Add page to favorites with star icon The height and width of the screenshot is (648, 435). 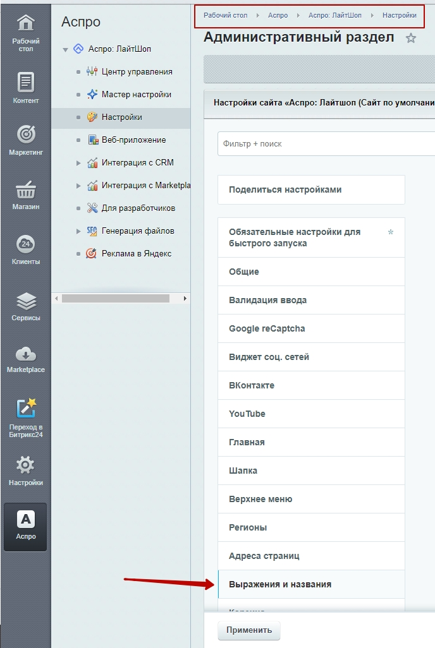410,39
